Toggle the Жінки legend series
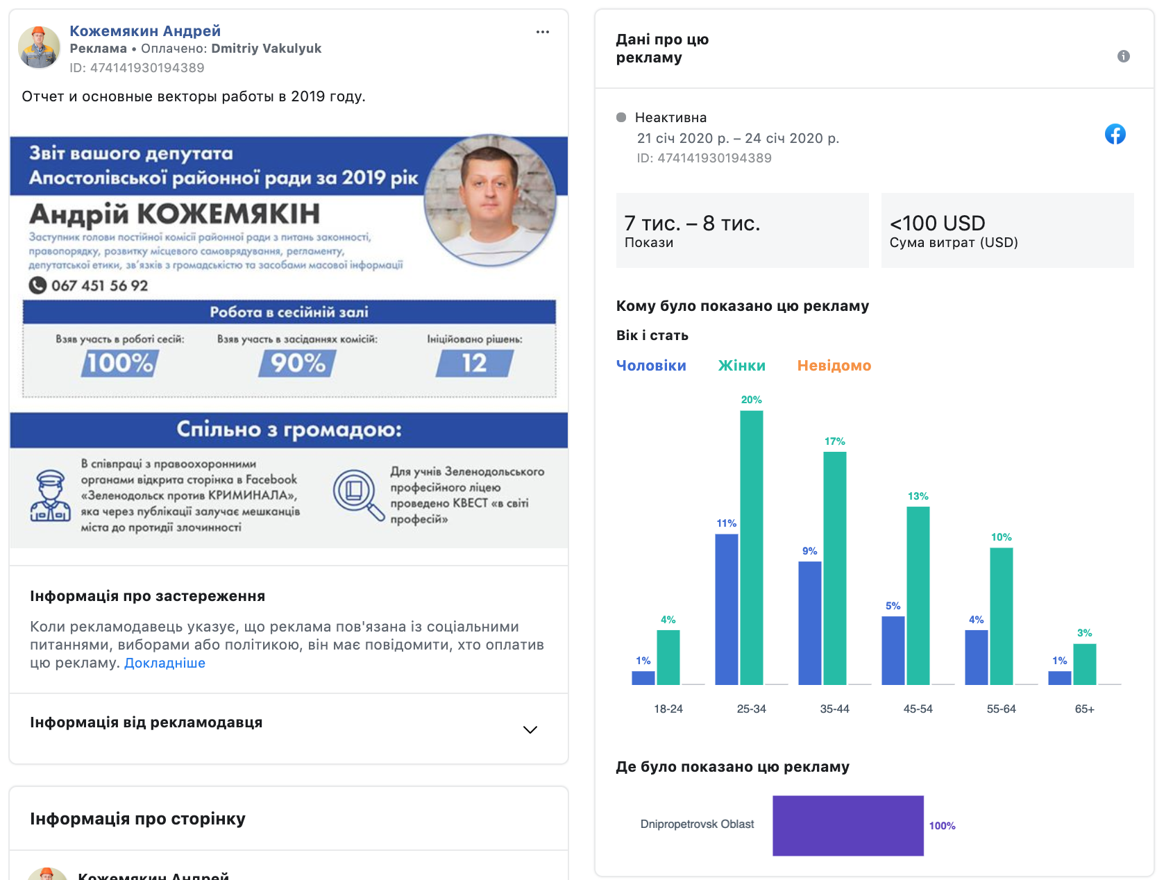The width and height of the screenshot is (1173, 880). point(741,366)
